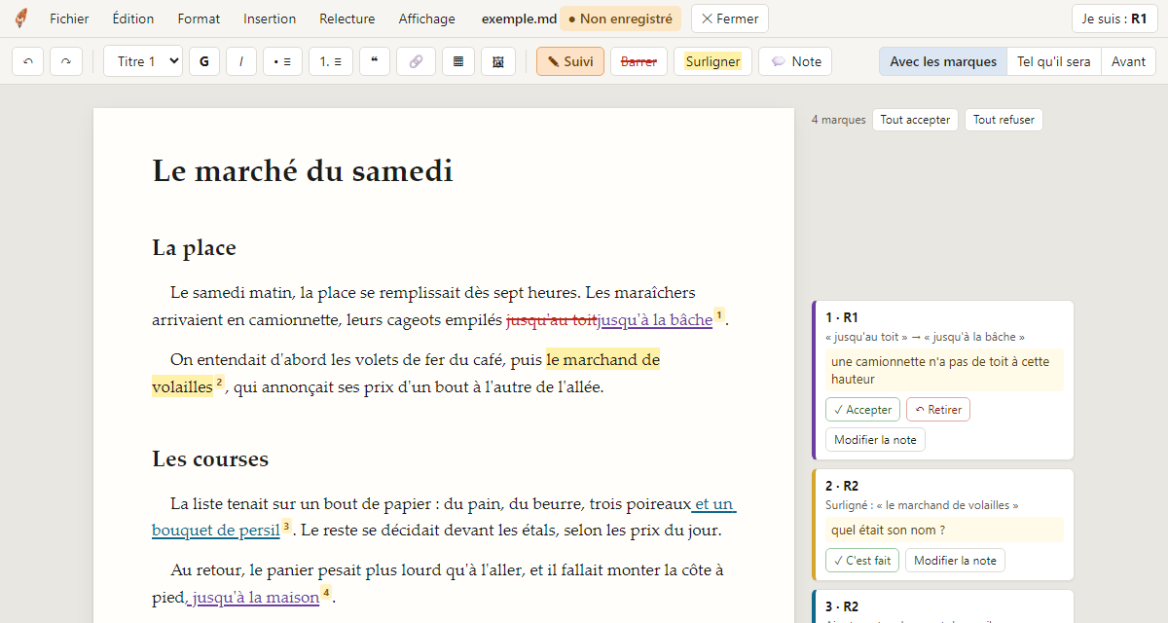Click Tout refuser for all marks
The height and width of the screenshot is (623, 1168).
[x=1004, y=120]
